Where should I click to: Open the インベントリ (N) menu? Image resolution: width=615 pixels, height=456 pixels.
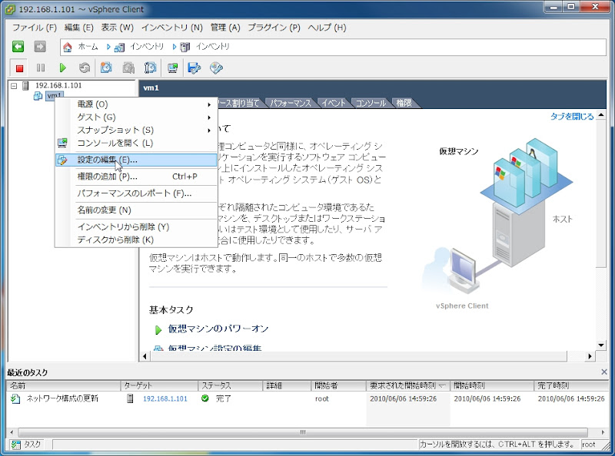(x=171, y=28)
